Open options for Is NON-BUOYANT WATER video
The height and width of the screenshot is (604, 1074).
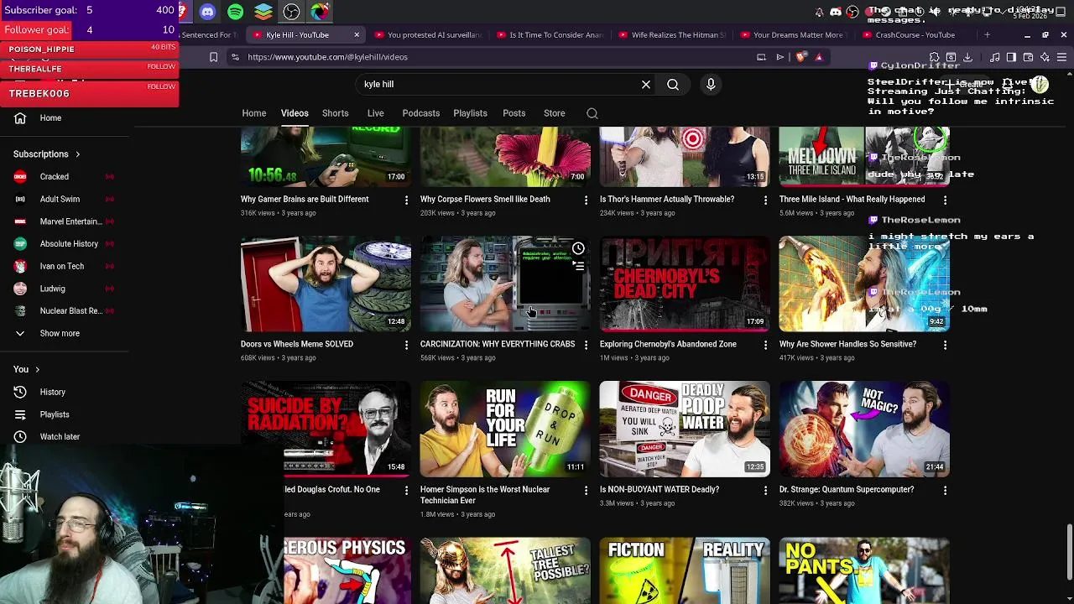point(765,490)
